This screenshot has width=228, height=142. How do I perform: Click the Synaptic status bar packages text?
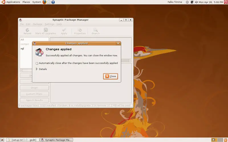(75, 105)
